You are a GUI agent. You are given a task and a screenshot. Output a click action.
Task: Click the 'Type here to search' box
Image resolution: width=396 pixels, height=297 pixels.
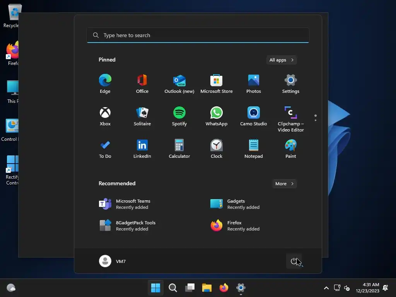[x=198, y=35]
